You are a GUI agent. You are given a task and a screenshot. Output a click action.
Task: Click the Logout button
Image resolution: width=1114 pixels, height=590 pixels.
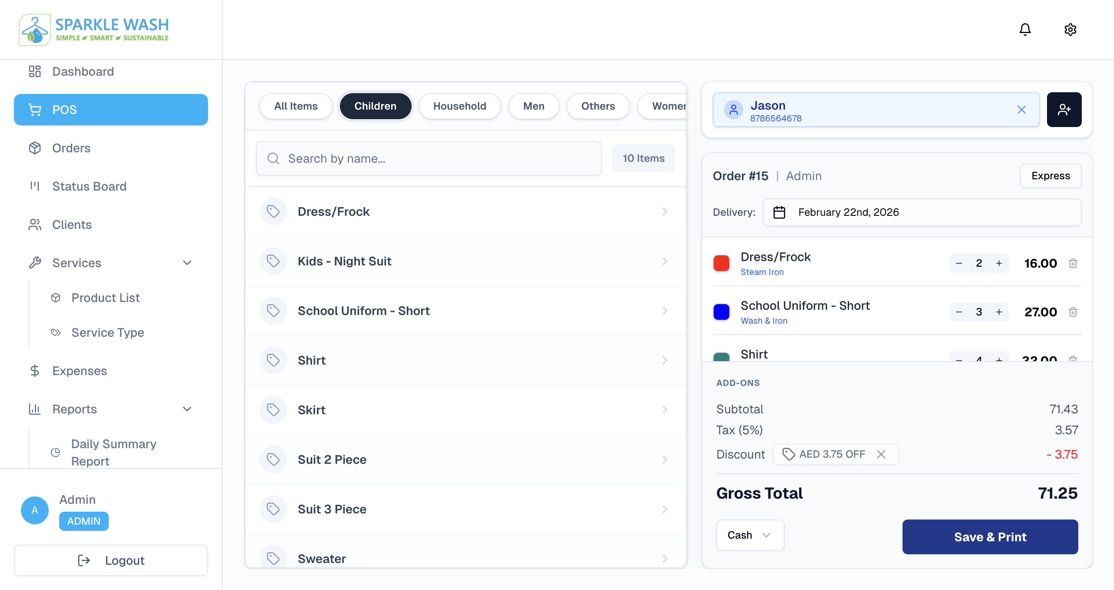(x=111, y=560)
